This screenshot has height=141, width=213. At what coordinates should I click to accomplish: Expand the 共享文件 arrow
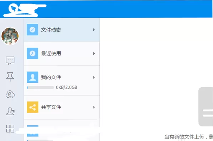click(94, 107)
